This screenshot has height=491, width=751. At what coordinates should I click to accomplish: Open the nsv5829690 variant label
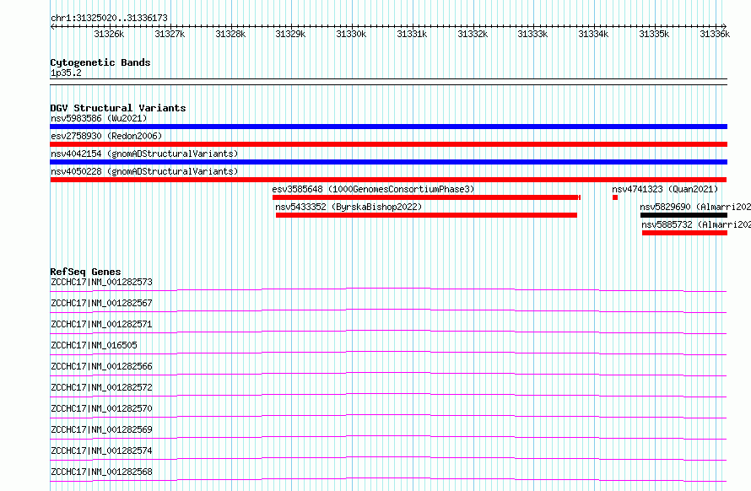coord(695,207)
